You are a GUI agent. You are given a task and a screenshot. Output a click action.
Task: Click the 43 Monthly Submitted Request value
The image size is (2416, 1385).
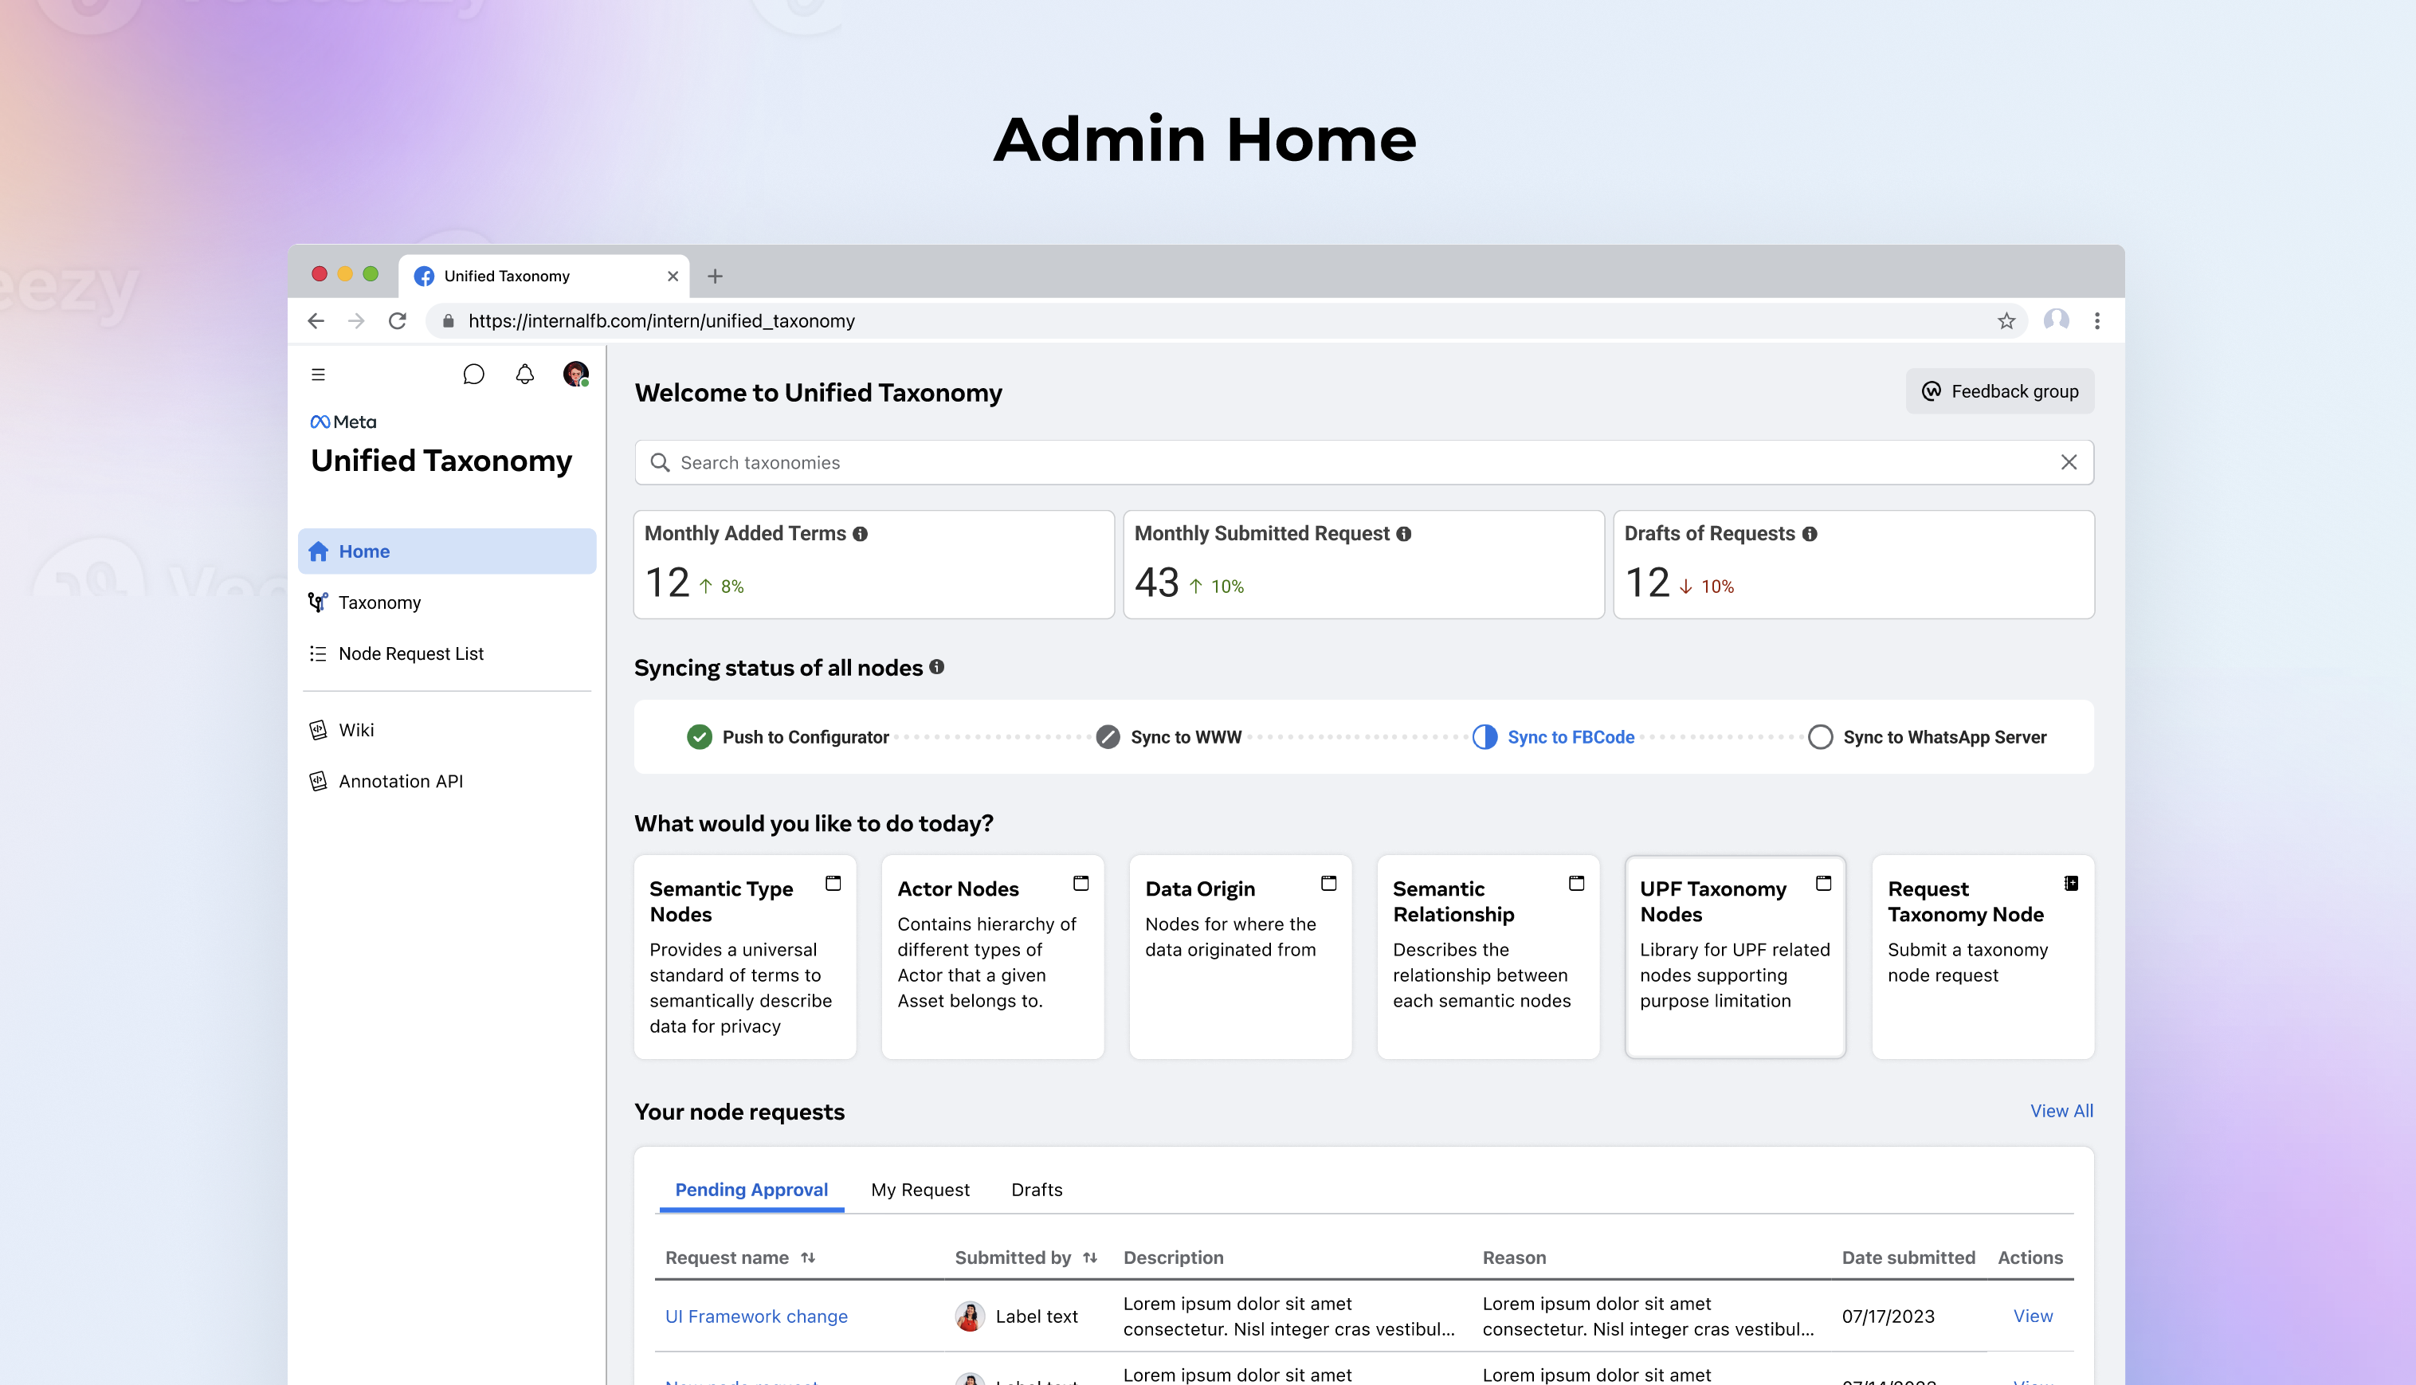click(1157, 583)
